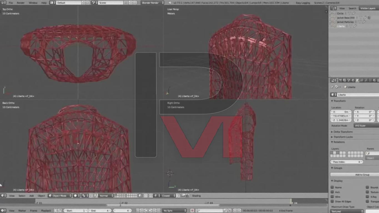
Task: Open the timeline Marker menu
Action: click(x=22, y=211)
